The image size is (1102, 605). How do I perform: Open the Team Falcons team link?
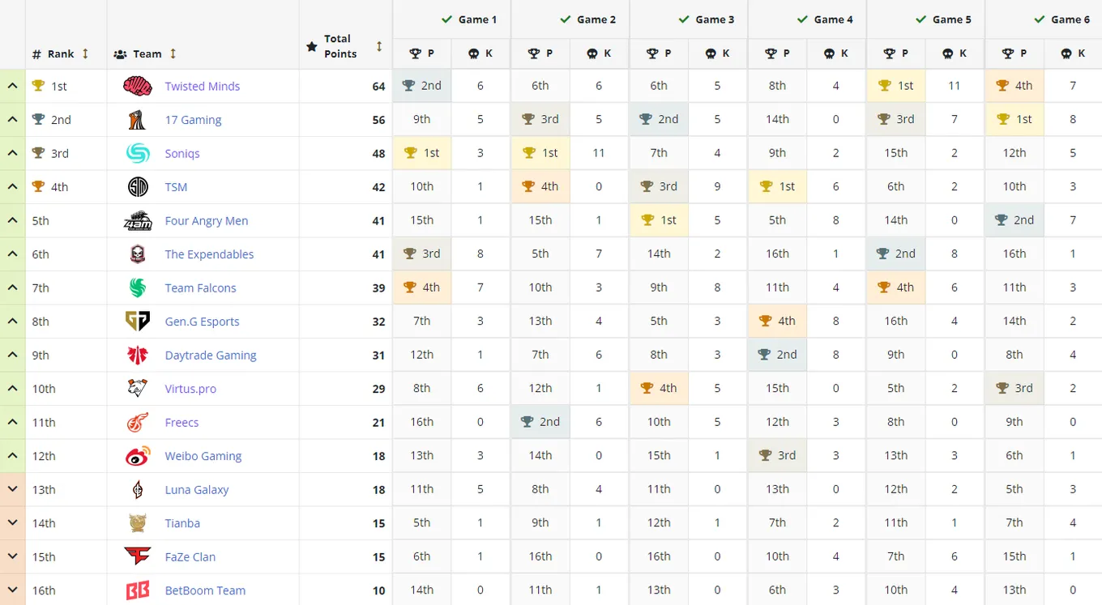(200, 288)
